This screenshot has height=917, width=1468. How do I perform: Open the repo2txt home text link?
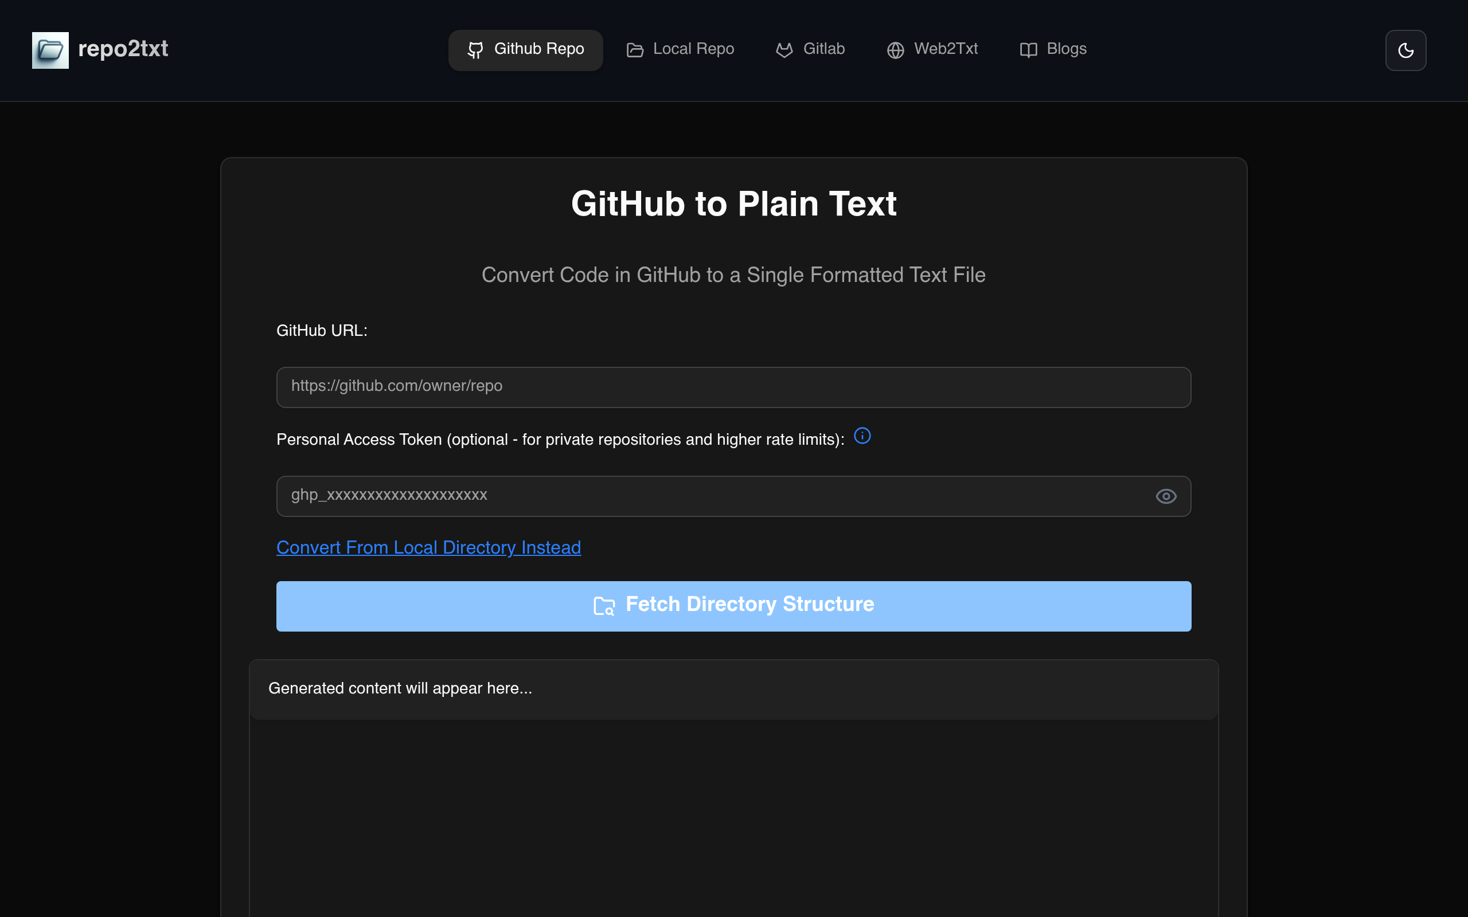click(123, 49)
